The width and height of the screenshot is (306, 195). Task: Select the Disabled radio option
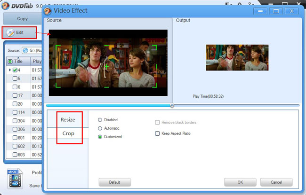100,120
